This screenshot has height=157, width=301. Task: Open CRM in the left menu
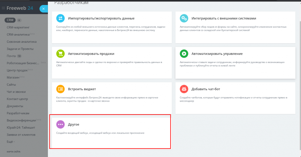coord(10,20)
